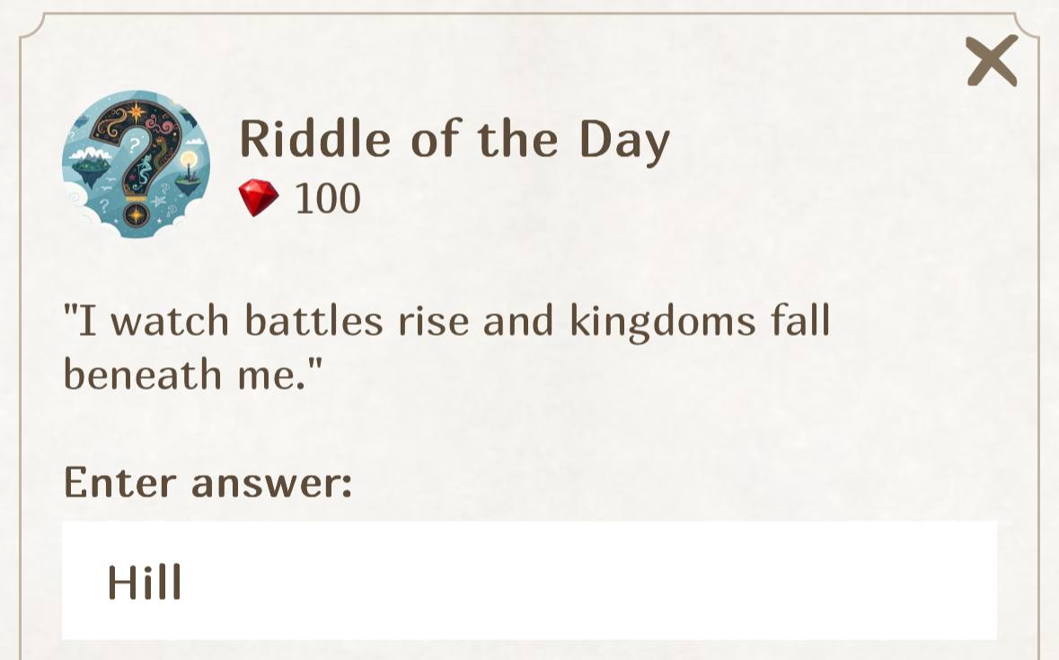Viewport: 1059px width, 660px height.
Task: Click the compass dot below the question mark
Action: tap(136, 215)
